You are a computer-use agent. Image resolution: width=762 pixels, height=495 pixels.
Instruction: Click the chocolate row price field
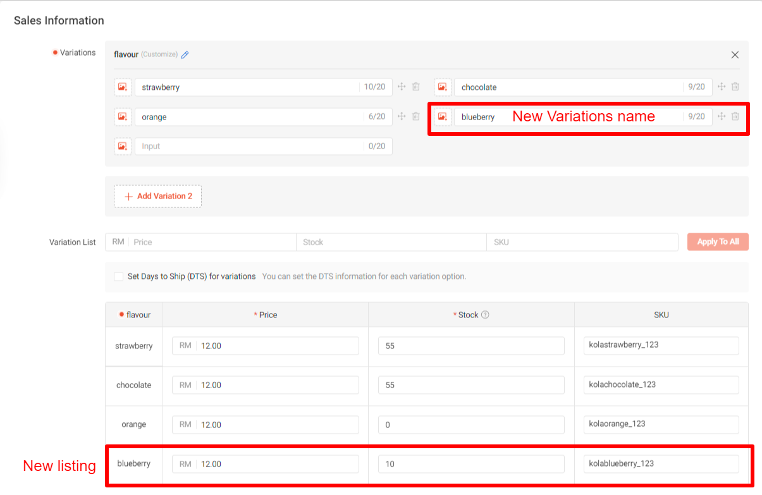pyautogui.click(x=266, y=385)
